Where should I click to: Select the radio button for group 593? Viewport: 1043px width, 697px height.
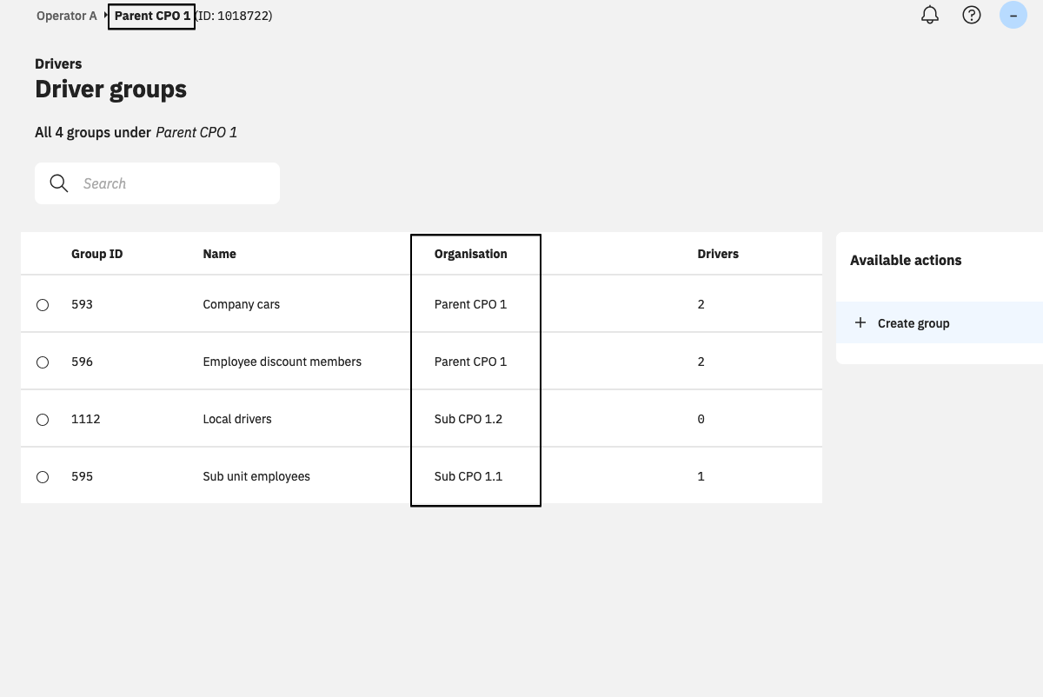coord(43,305)
